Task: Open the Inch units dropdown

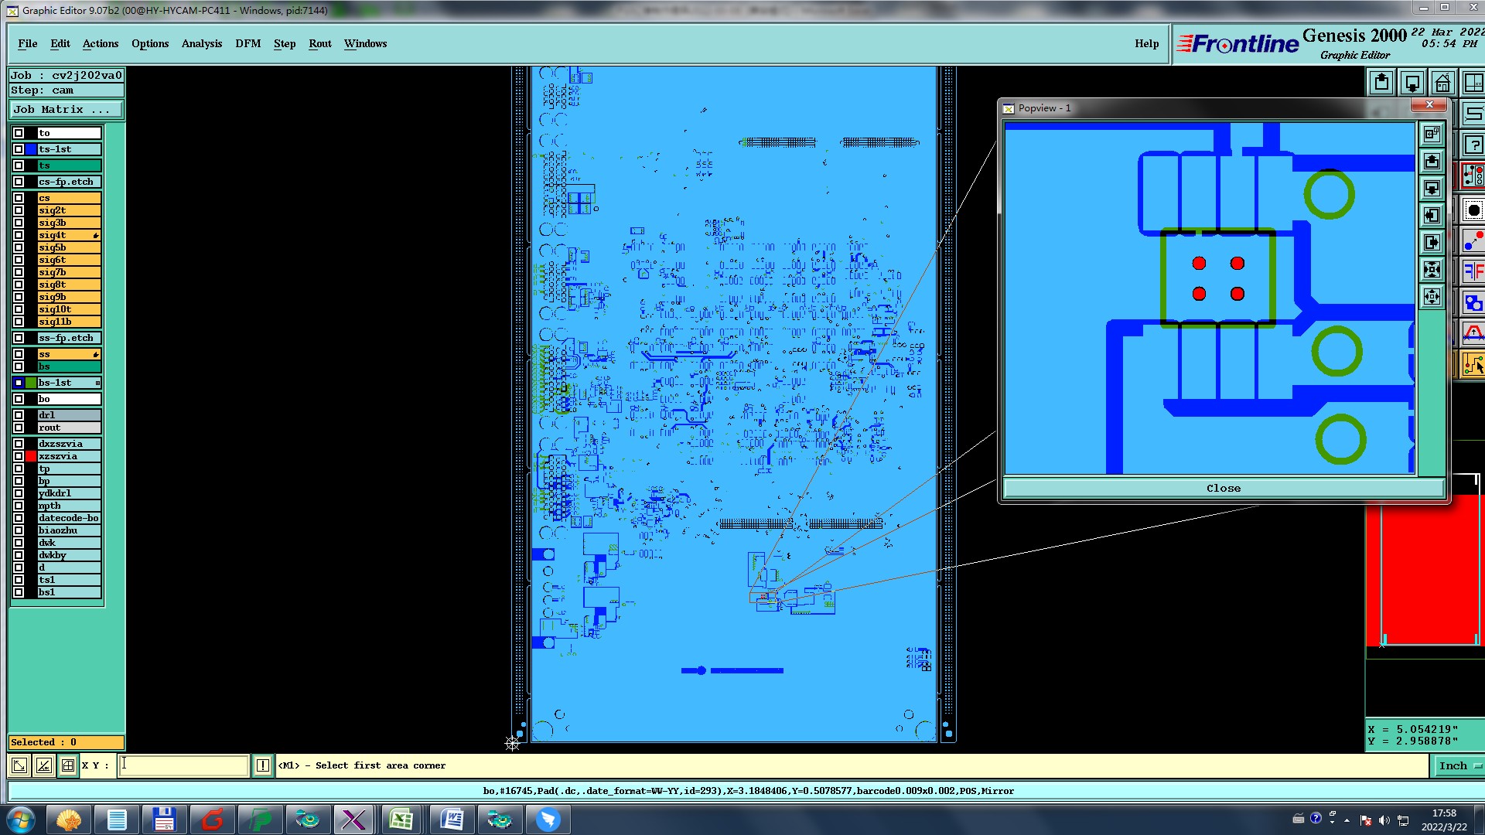Action: coord(1459,765)
